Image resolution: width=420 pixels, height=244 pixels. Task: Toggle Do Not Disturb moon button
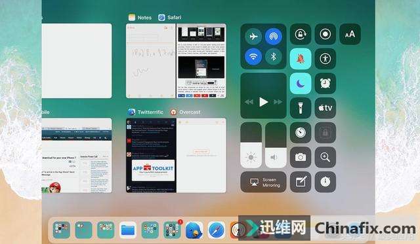pos(301,83)
